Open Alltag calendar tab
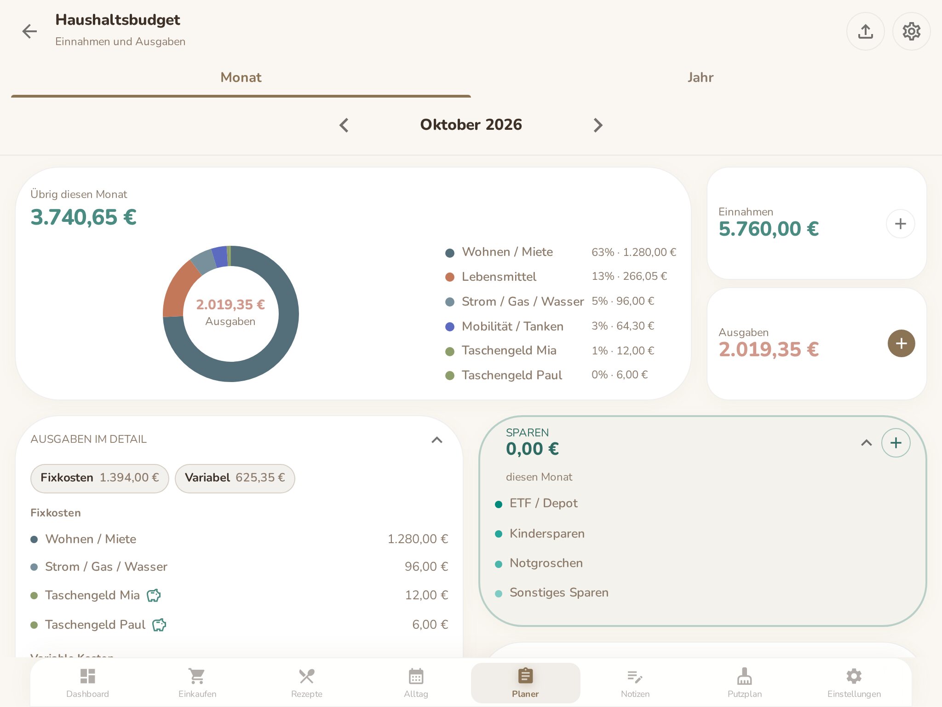 416,683
